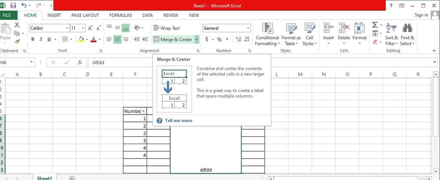Viewport: 440px width, 180px height.
Task: Open the Merge & Center dropdown arrow
Action: tap(196, 39)
